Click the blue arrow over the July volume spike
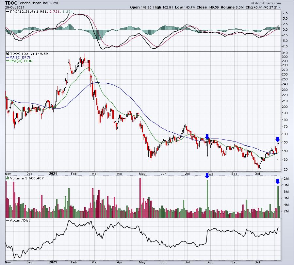 coord(207,176)
